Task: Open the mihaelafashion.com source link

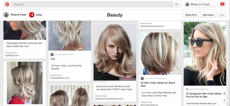Action: (60, 78)
